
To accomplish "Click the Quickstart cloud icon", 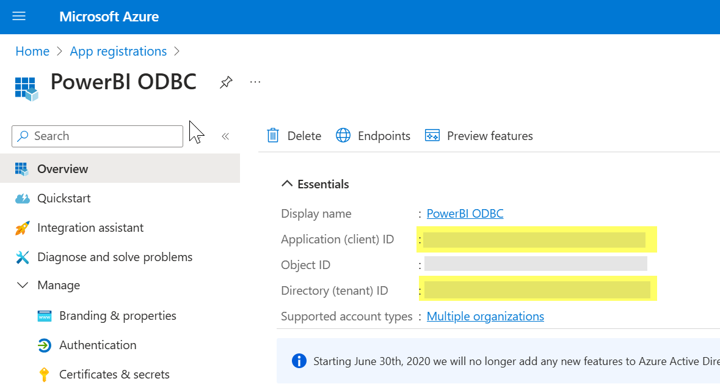I will [x=22, y=199].
